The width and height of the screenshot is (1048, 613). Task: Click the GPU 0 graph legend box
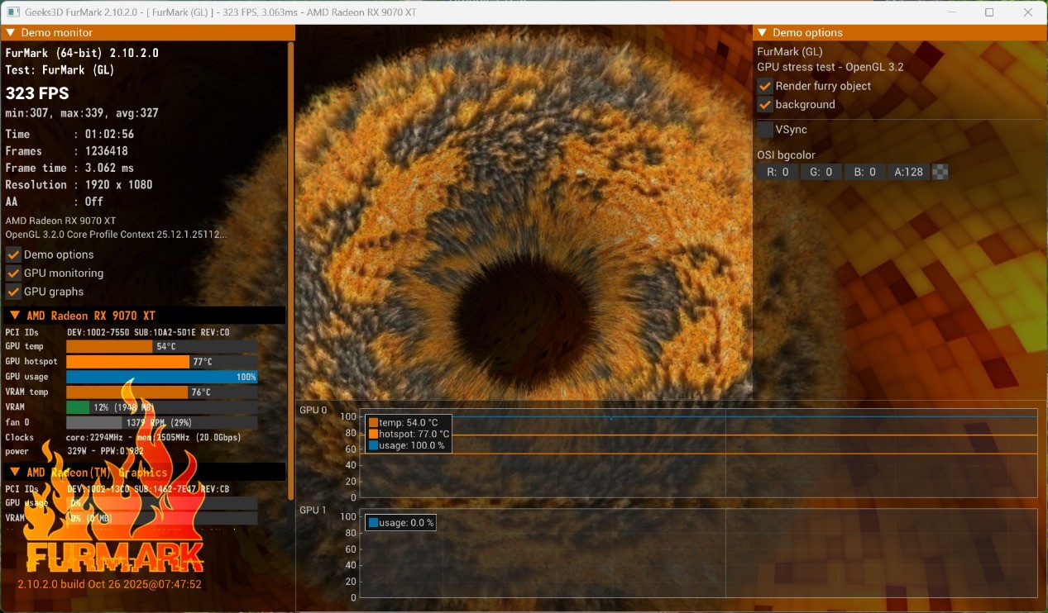[409, 434]
